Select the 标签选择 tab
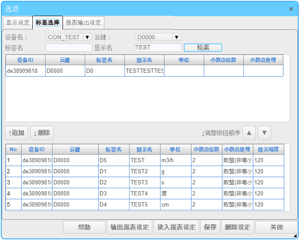Image resolution: width=300 pixels, height=241 pixels. 48,23
